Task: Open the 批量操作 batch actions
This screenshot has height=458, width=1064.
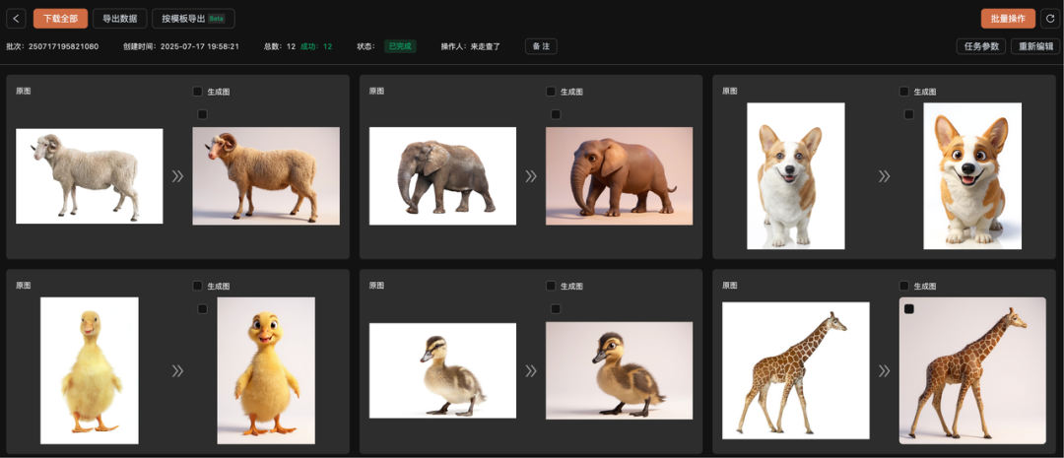Action: (x=1008, y=19)
